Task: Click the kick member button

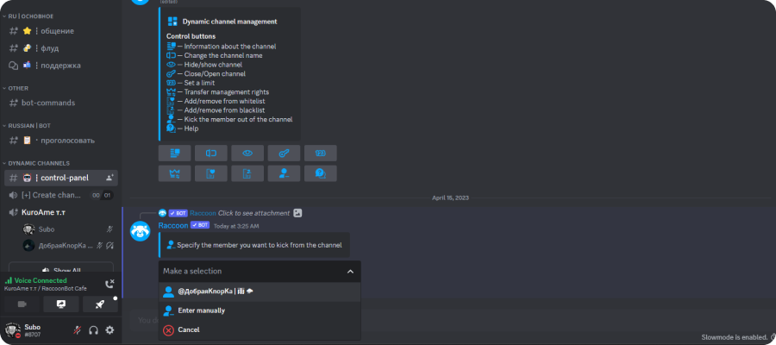Action: 284,173
